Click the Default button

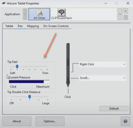pos(114,108)
